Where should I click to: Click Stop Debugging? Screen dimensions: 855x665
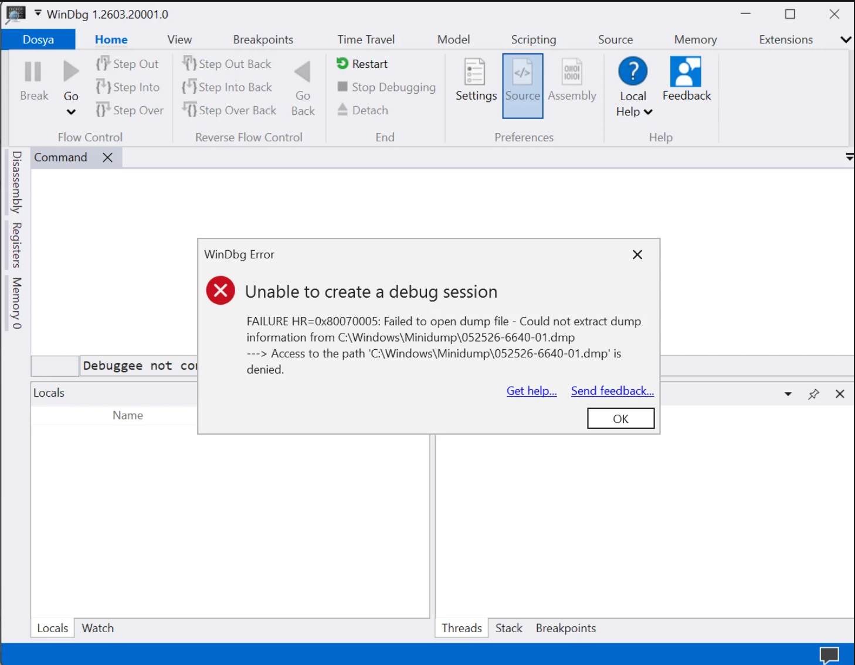coord(386,87)
